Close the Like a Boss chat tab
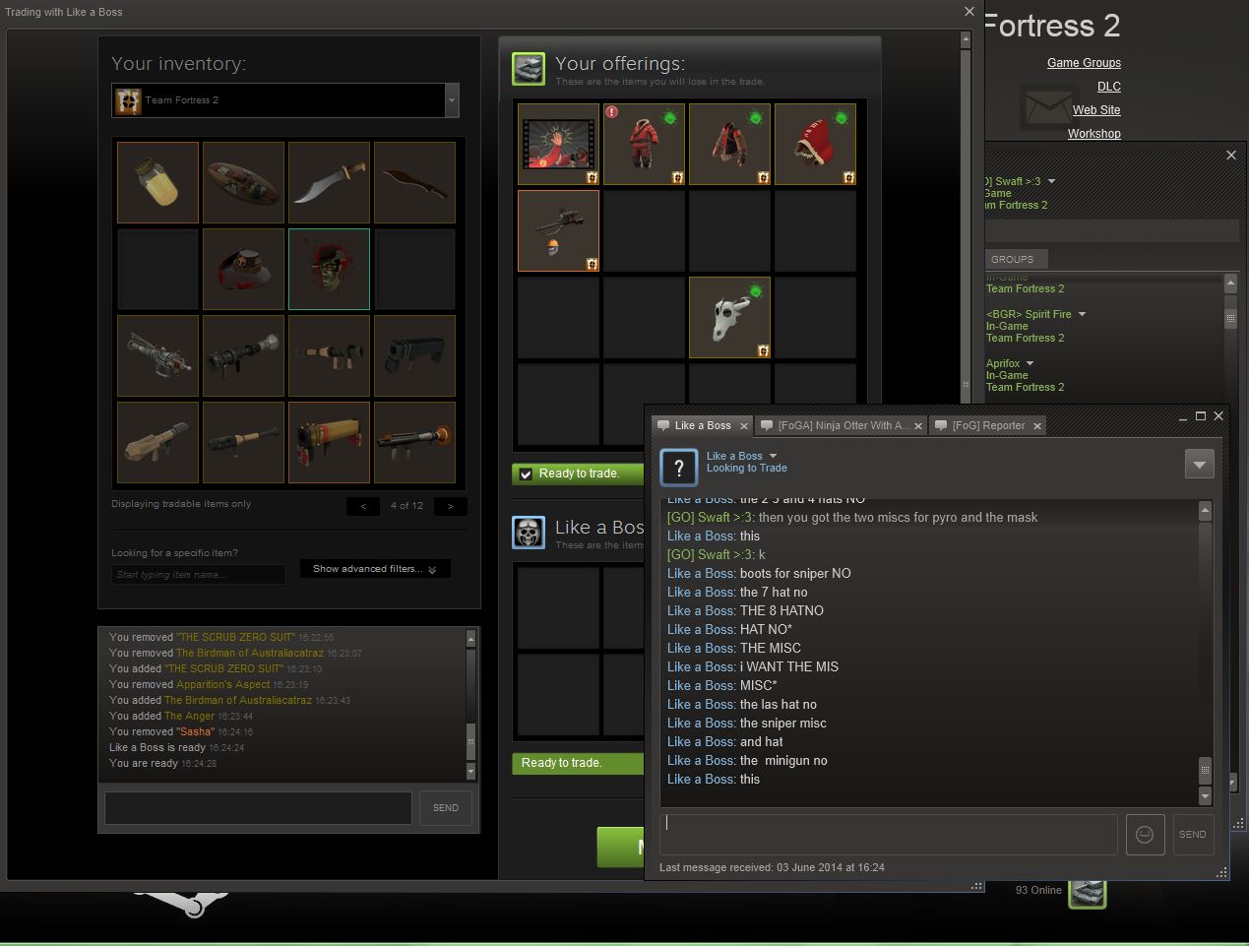Image resolution: width=1249 pixels, height=946 pixels. [x=744, y=426]
